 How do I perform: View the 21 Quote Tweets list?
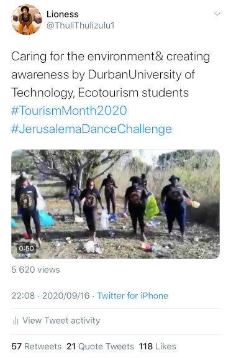point(100,346)
